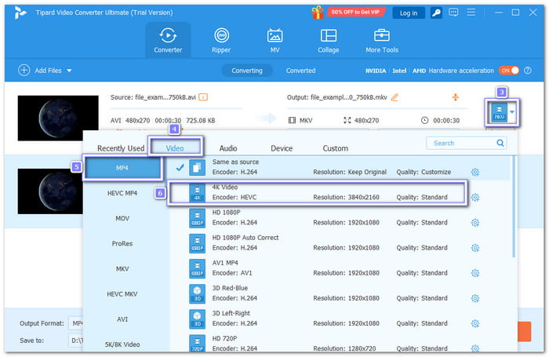This screenshot has height=357, width=549.
Task: Expand the output format dropdown arrow
Action: tap(512, 112)
